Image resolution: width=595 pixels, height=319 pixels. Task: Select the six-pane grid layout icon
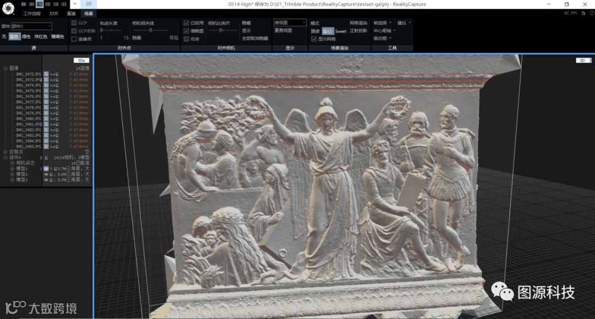tap(64, 4)
